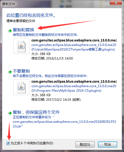Viewport: 124px width, 152px height.
Task: Select 复制，但保留这两个文件 option
Action: pos(36,112)
